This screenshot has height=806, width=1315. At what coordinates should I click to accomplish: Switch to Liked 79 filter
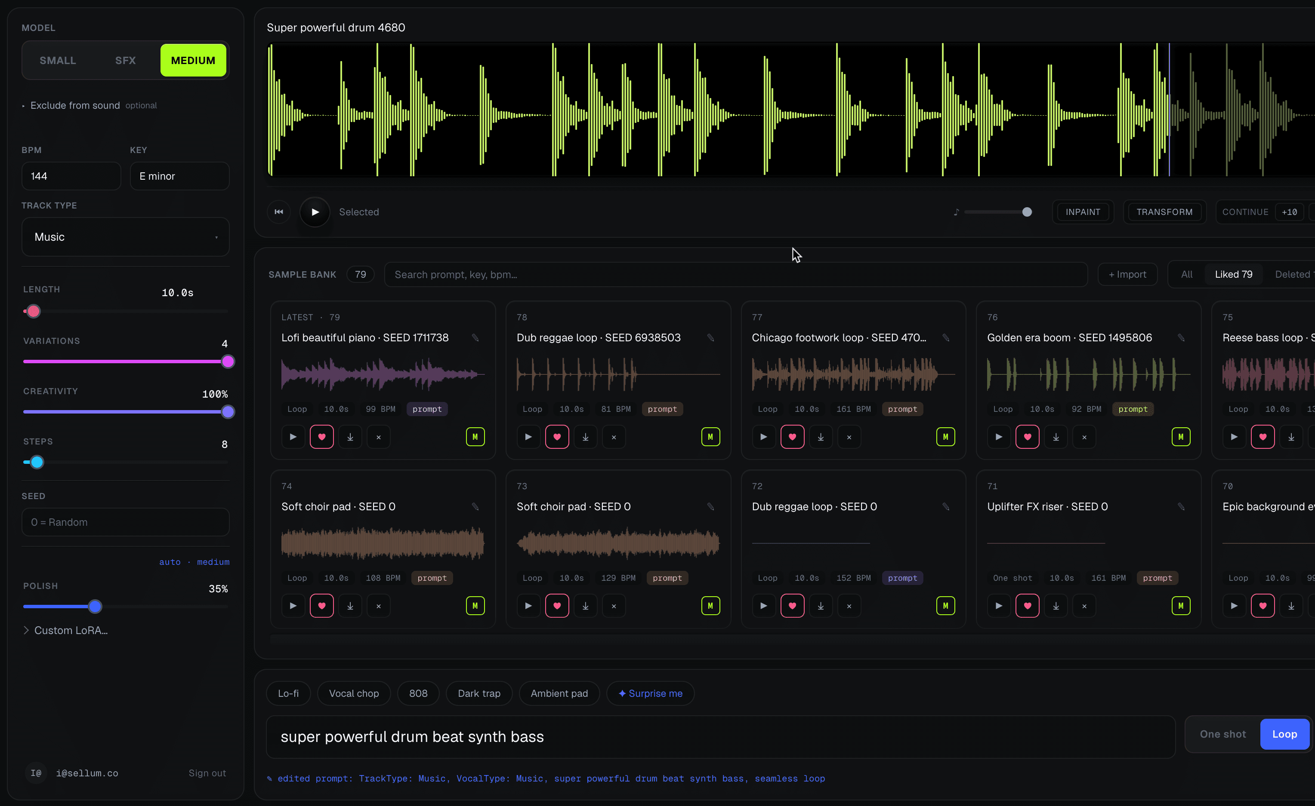(1233, 275)
